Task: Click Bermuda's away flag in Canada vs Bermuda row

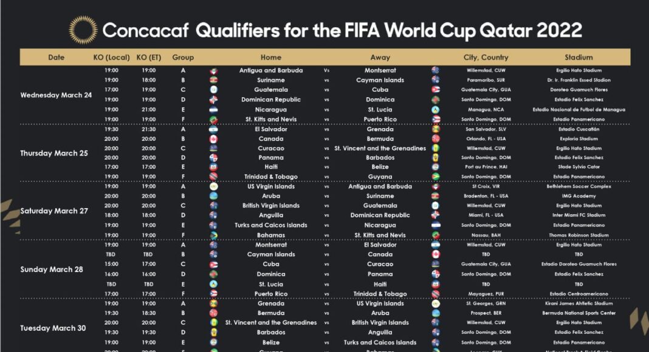Action: 435,139
